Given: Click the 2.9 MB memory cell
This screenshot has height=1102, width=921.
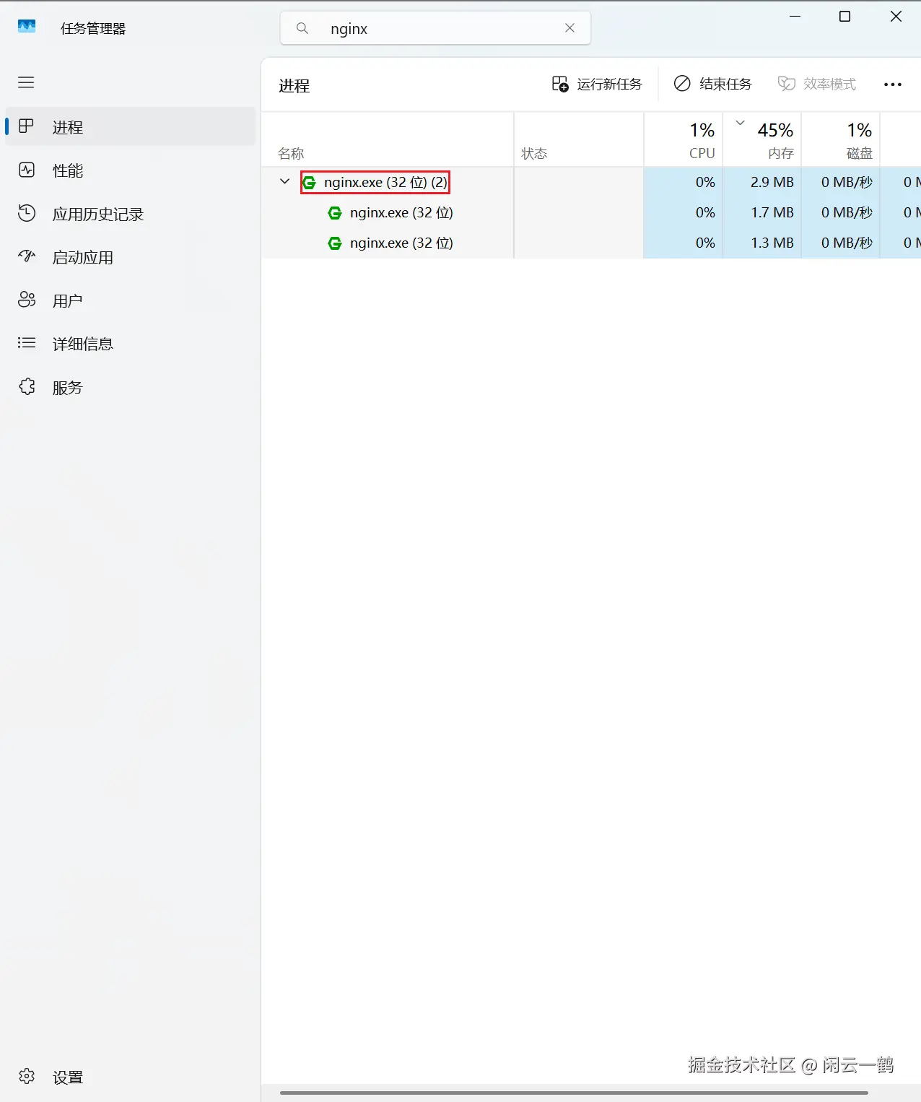Looking at the screenshot, I should coord(762,182).
